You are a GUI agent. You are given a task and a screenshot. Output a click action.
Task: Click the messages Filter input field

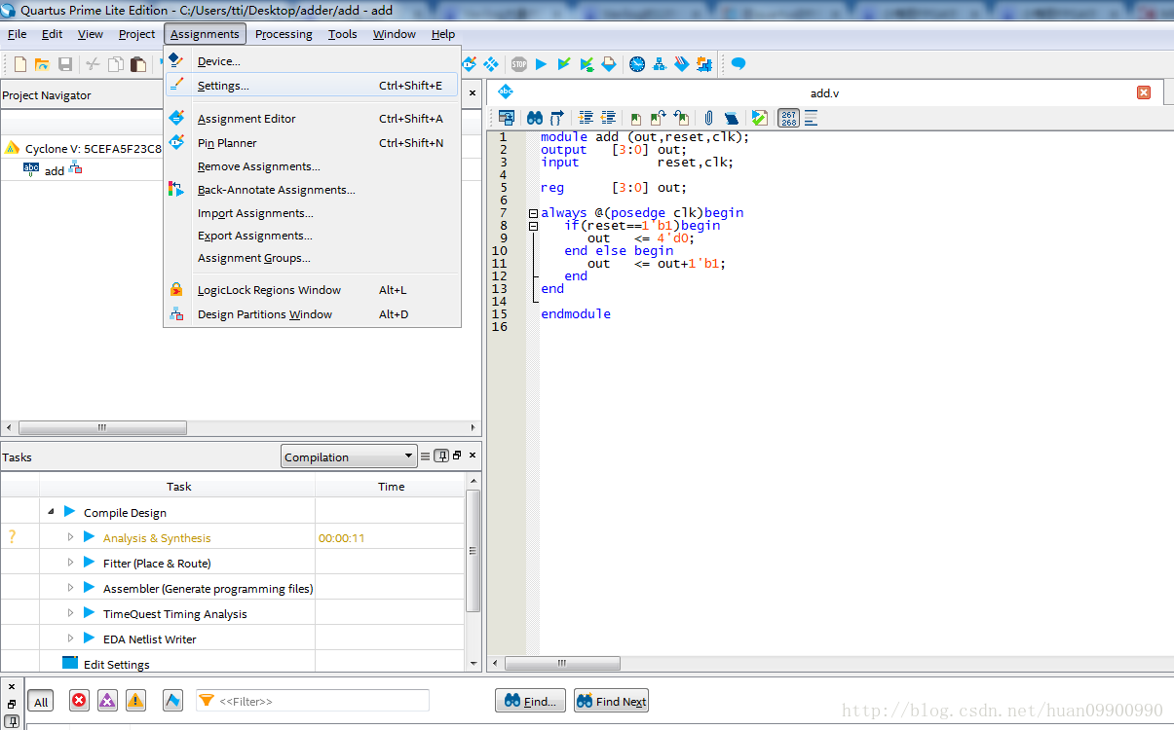click(312, 701)
